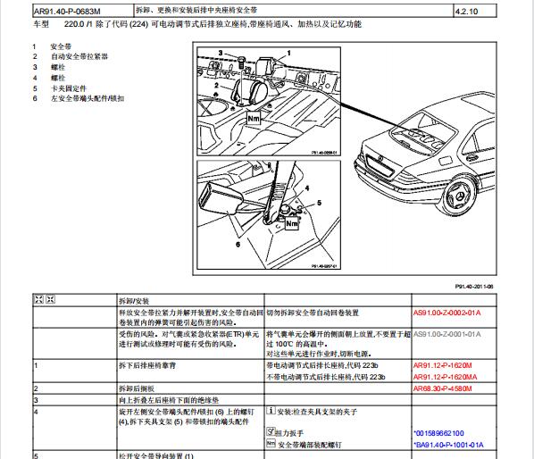Image resolution: width=534 pixels, height=459 pixels.
Task: Click the Nm icon beside 安全带端部装配螺钉
Action: pos(271,443)
